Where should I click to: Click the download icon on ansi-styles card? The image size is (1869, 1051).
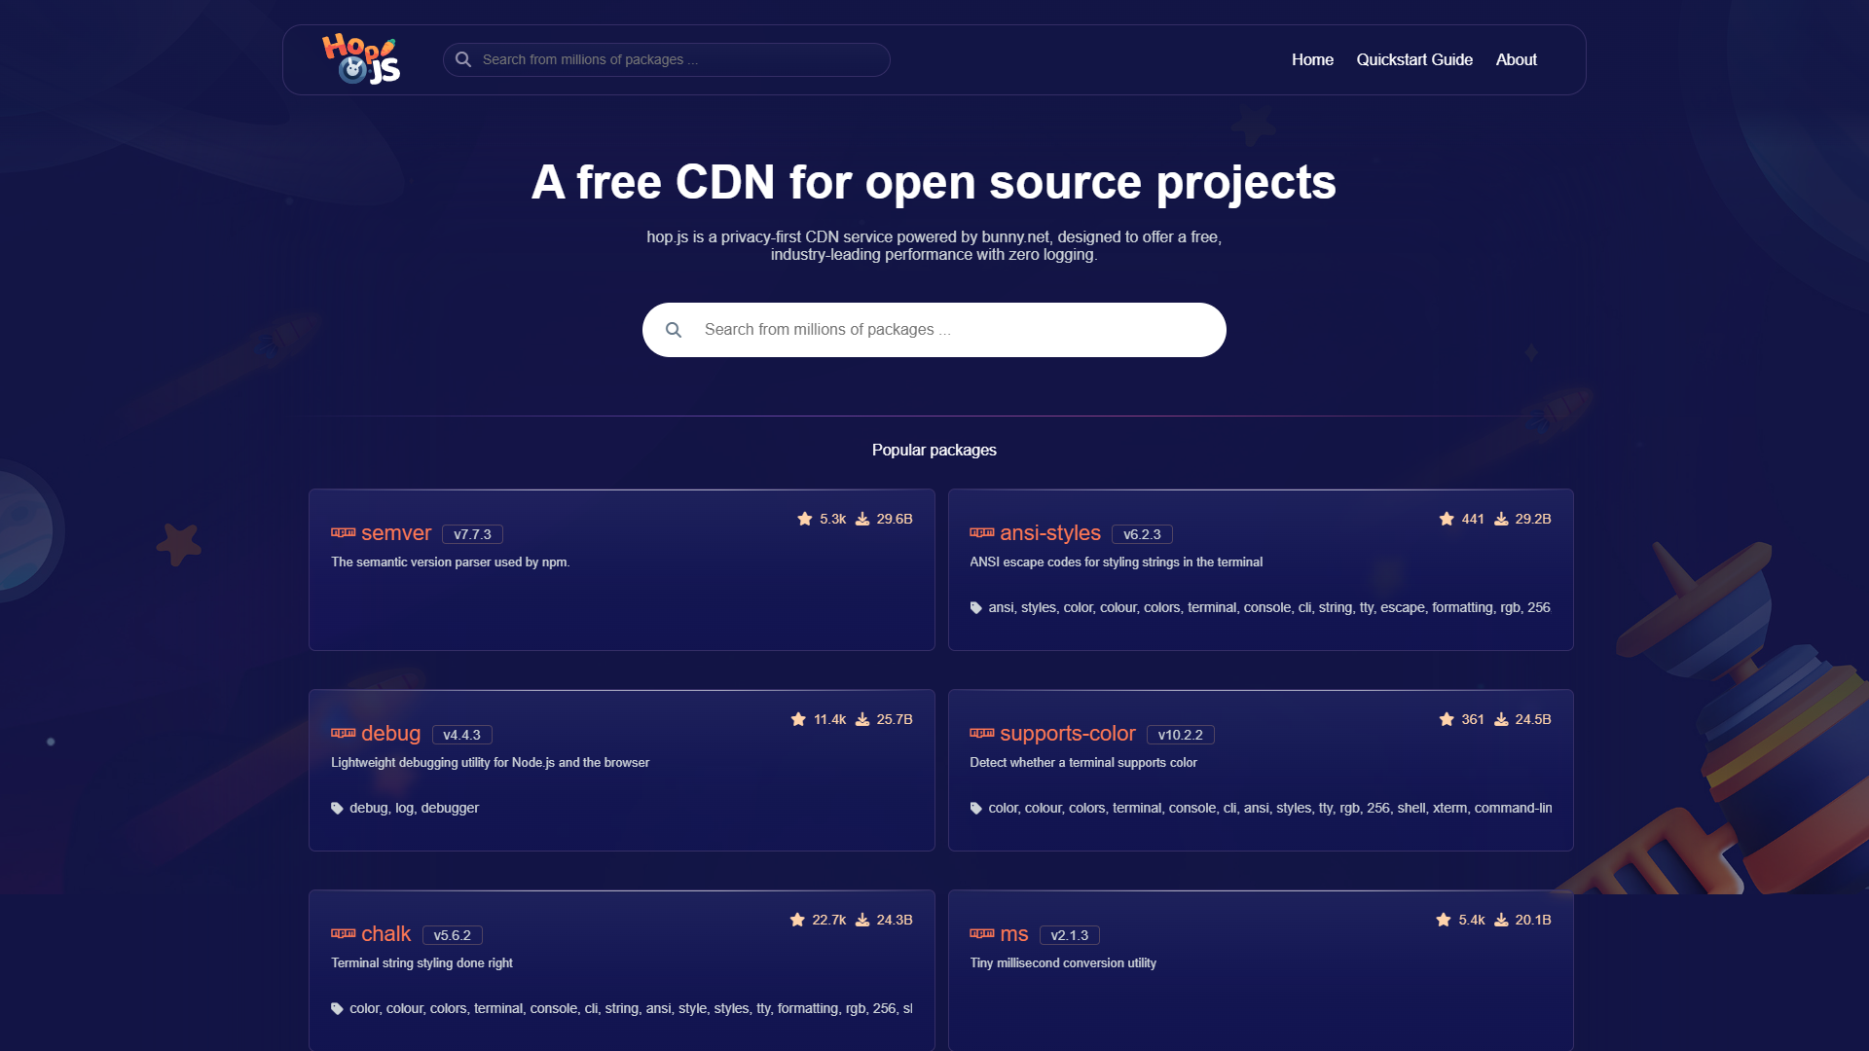(x=1501, y=519)
